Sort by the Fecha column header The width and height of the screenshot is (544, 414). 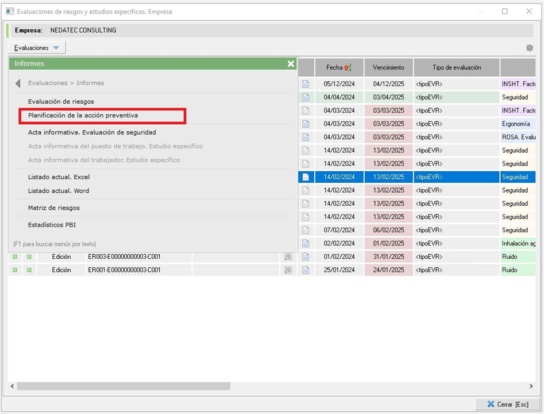[339, 67]
